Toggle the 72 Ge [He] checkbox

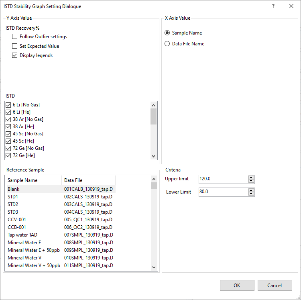point(8,155)
